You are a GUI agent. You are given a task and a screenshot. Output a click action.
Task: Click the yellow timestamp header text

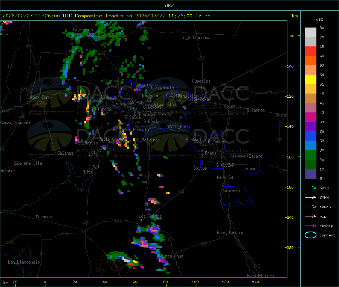107,16
